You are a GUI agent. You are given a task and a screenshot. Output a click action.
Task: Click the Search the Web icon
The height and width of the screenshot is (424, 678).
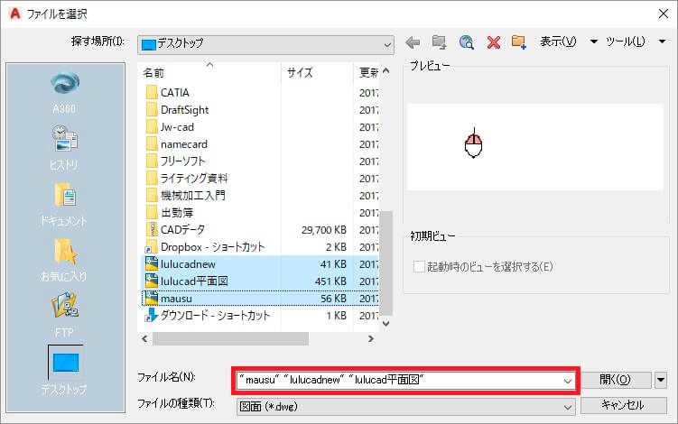[466, 41]
